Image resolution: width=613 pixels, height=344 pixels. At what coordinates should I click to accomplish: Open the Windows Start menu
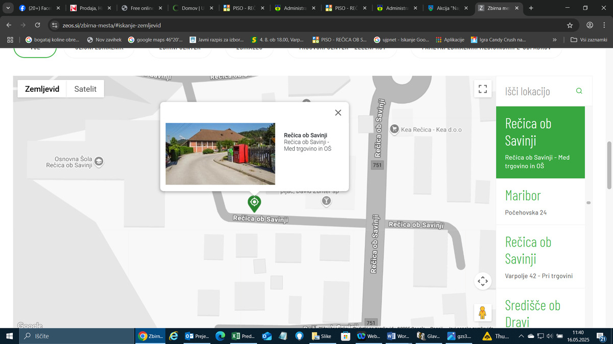(x=9, y=336)
